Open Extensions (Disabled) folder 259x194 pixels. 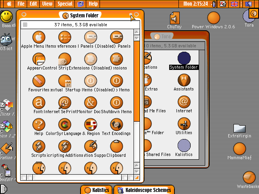pyautogui.click(x=91, y=59)
